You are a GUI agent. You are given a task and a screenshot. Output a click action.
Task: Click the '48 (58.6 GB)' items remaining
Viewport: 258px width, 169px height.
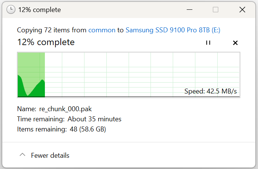pos(88,129)
